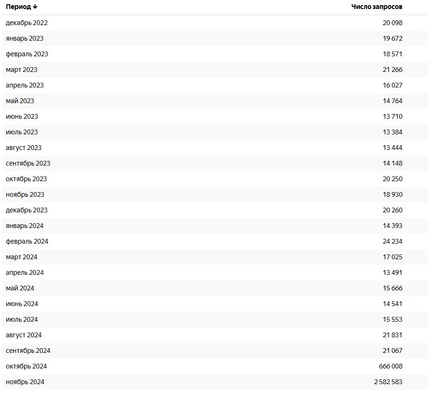Click the 20 250 value for октябрь 2023
The image size is (428, 395).
click(393, 179)
